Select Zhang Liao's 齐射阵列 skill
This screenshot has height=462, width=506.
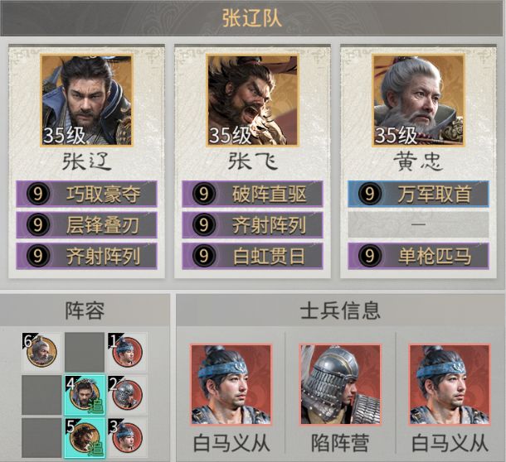tap(86, 256)
